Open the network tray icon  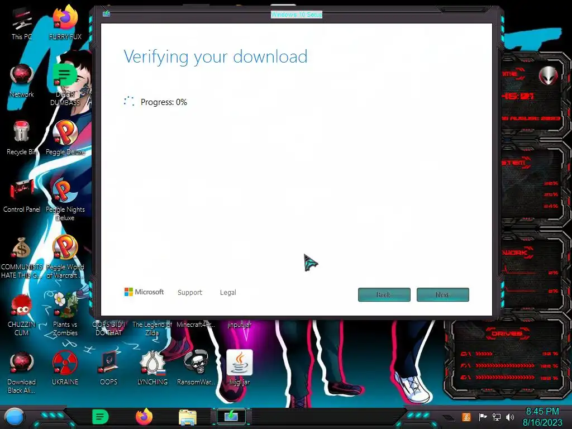[497, 417]
